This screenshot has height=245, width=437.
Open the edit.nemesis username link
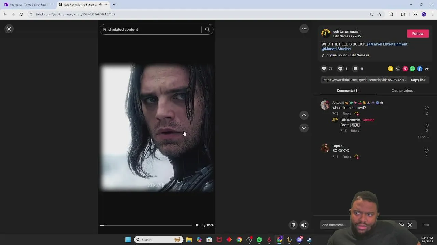(346, 32)
